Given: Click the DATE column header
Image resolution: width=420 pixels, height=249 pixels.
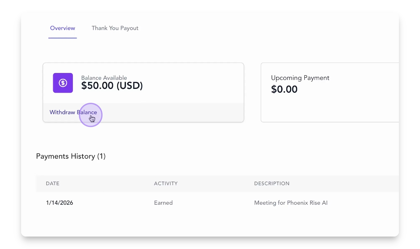Looking at the screenshot, I should coord(52,184).
